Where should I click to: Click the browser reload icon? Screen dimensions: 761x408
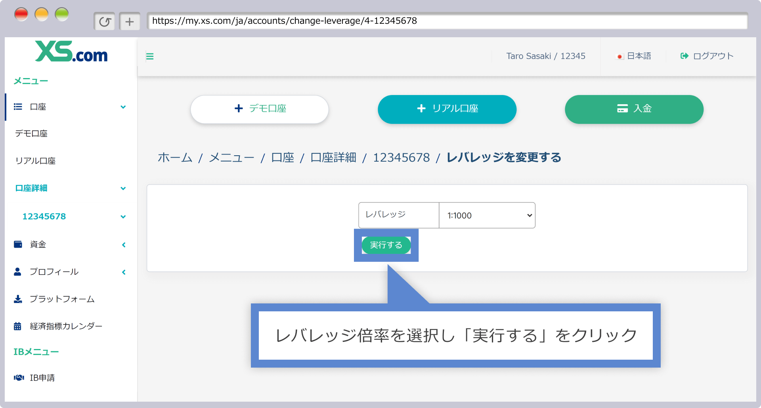(x=105, y=21)
